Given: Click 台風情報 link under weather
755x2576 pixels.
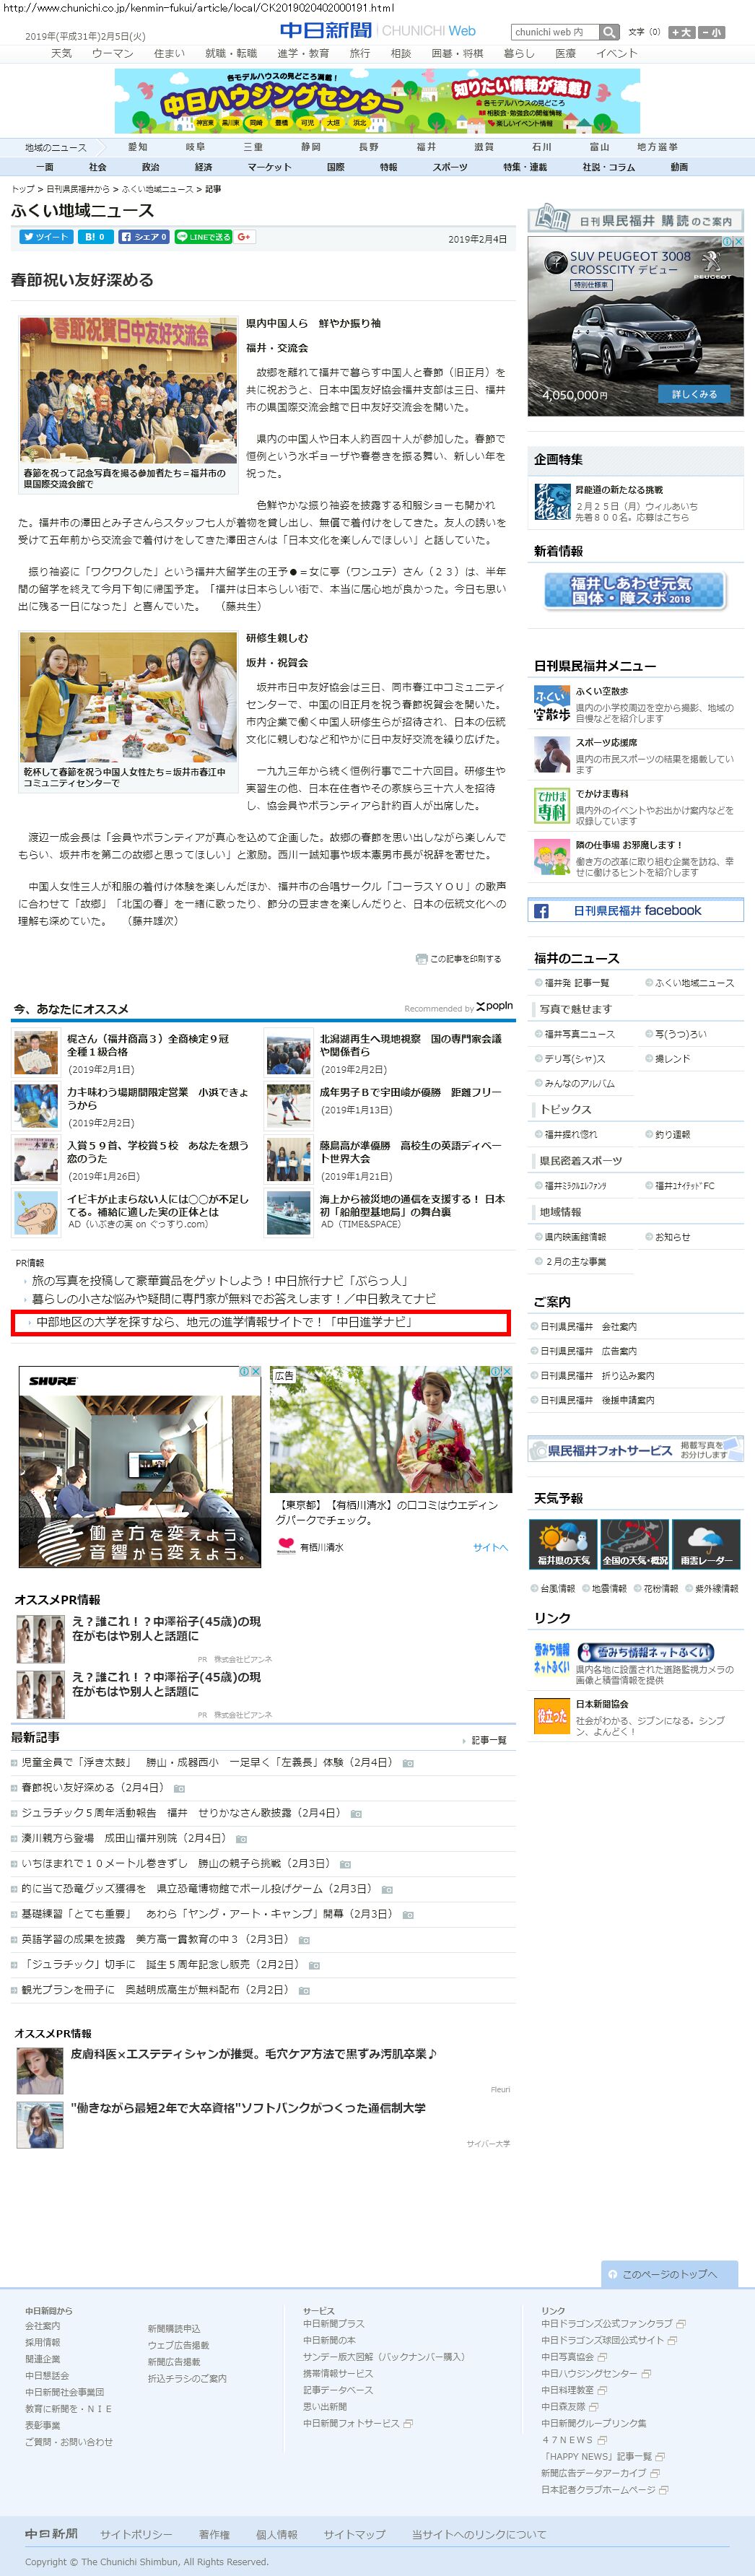Looking at the screenshot, I should [x=558, y=1588].
